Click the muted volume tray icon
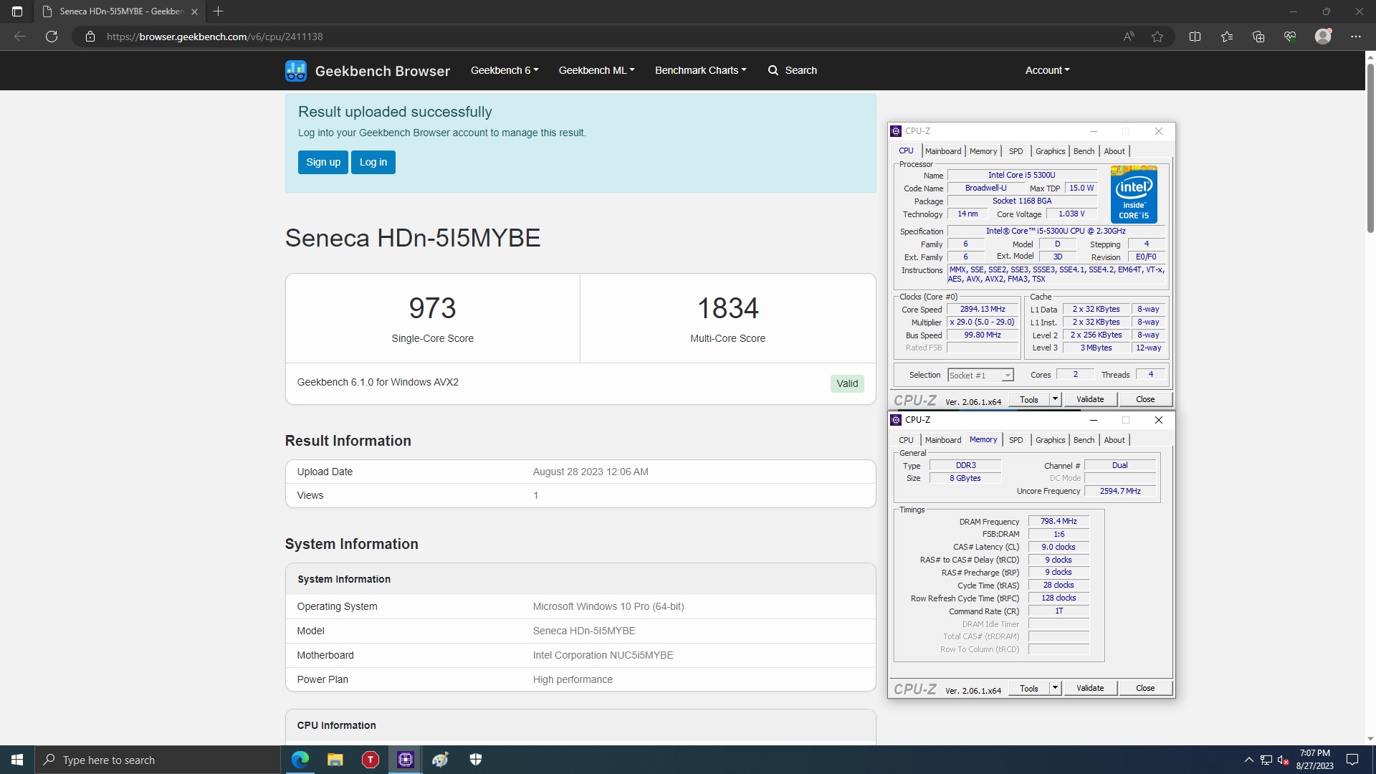Viewport: 1376px width, 774px height. [1284, 760]
